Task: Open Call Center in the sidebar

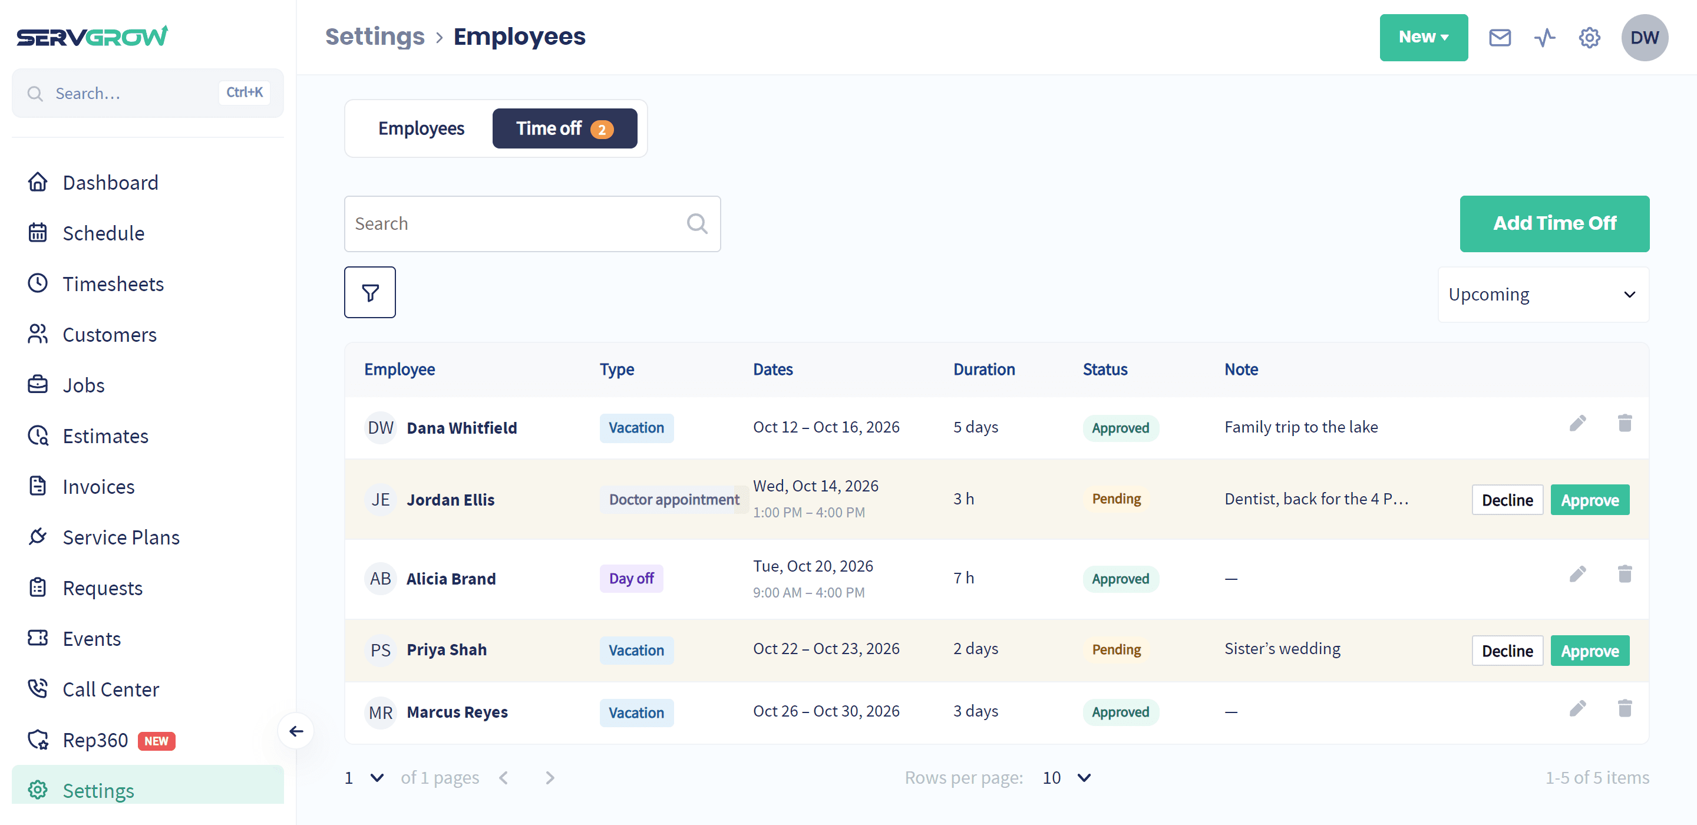Action: coord(147,689)
